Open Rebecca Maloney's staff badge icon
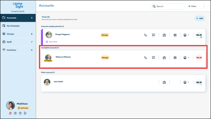This screenshot has height=119, width=211. click(164, 58)
